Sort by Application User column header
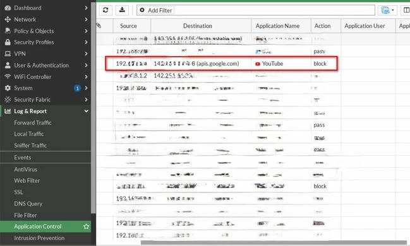The width and height of the screenshot is (410, 246). [x=365, y=26]
